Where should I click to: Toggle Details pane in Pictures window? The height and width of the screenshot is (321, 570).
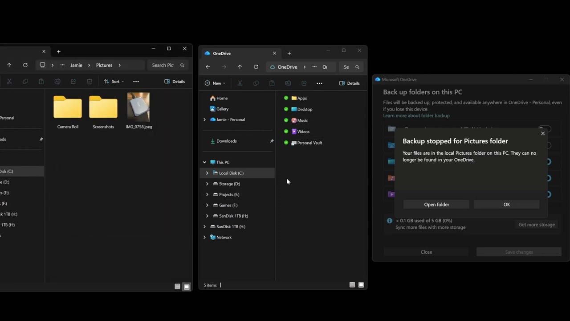(x=175, y=82)
